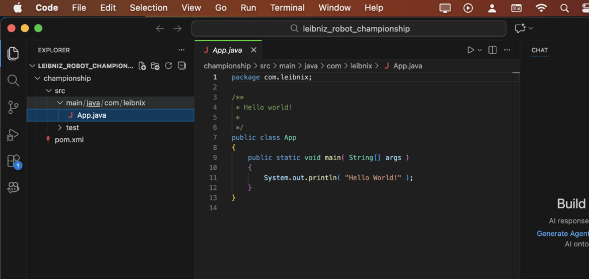Open pom.xml from the Explorer
This screenshot has height=279, width=589.
pos(70,139)
